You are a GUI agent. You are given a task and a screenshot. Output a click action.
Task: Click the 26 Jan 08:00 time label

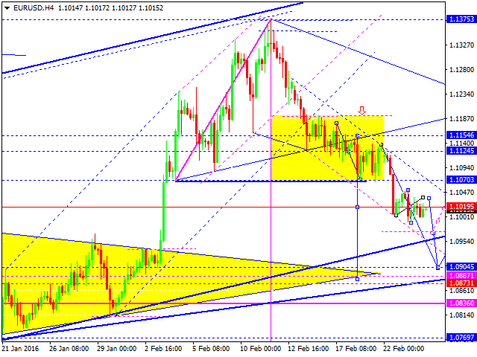coord(69,349)
